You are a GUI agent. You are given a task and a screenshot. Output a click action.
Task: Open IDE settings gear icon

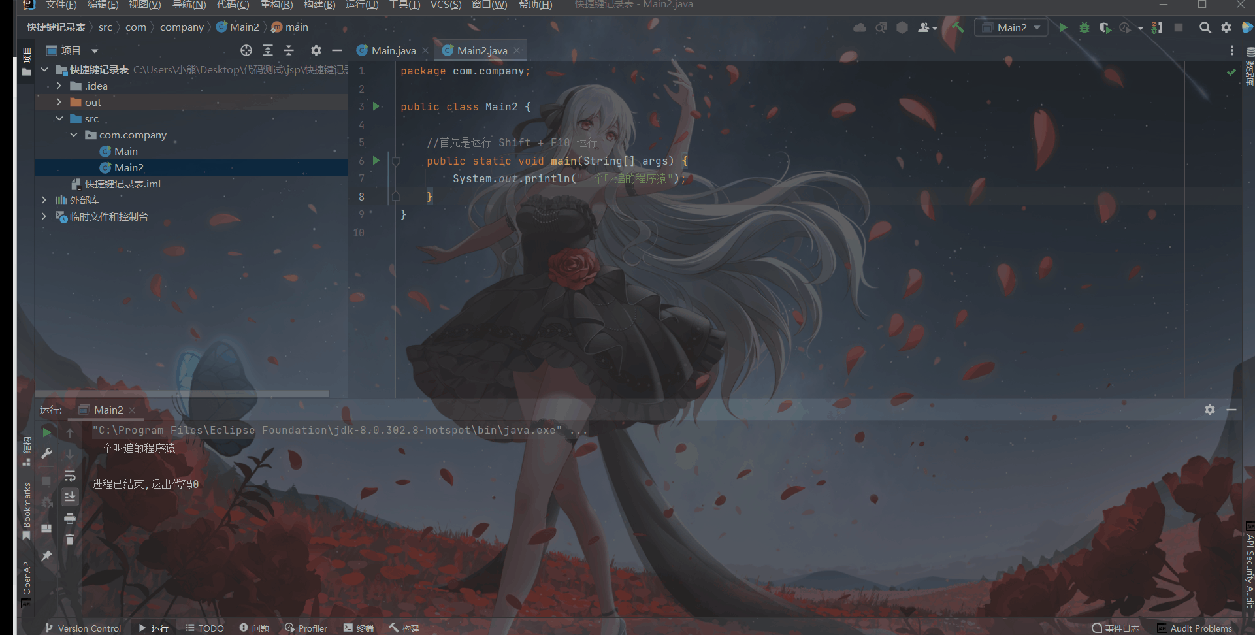coord(1227,27)
